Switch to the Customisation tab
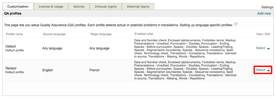 (18, 6)
